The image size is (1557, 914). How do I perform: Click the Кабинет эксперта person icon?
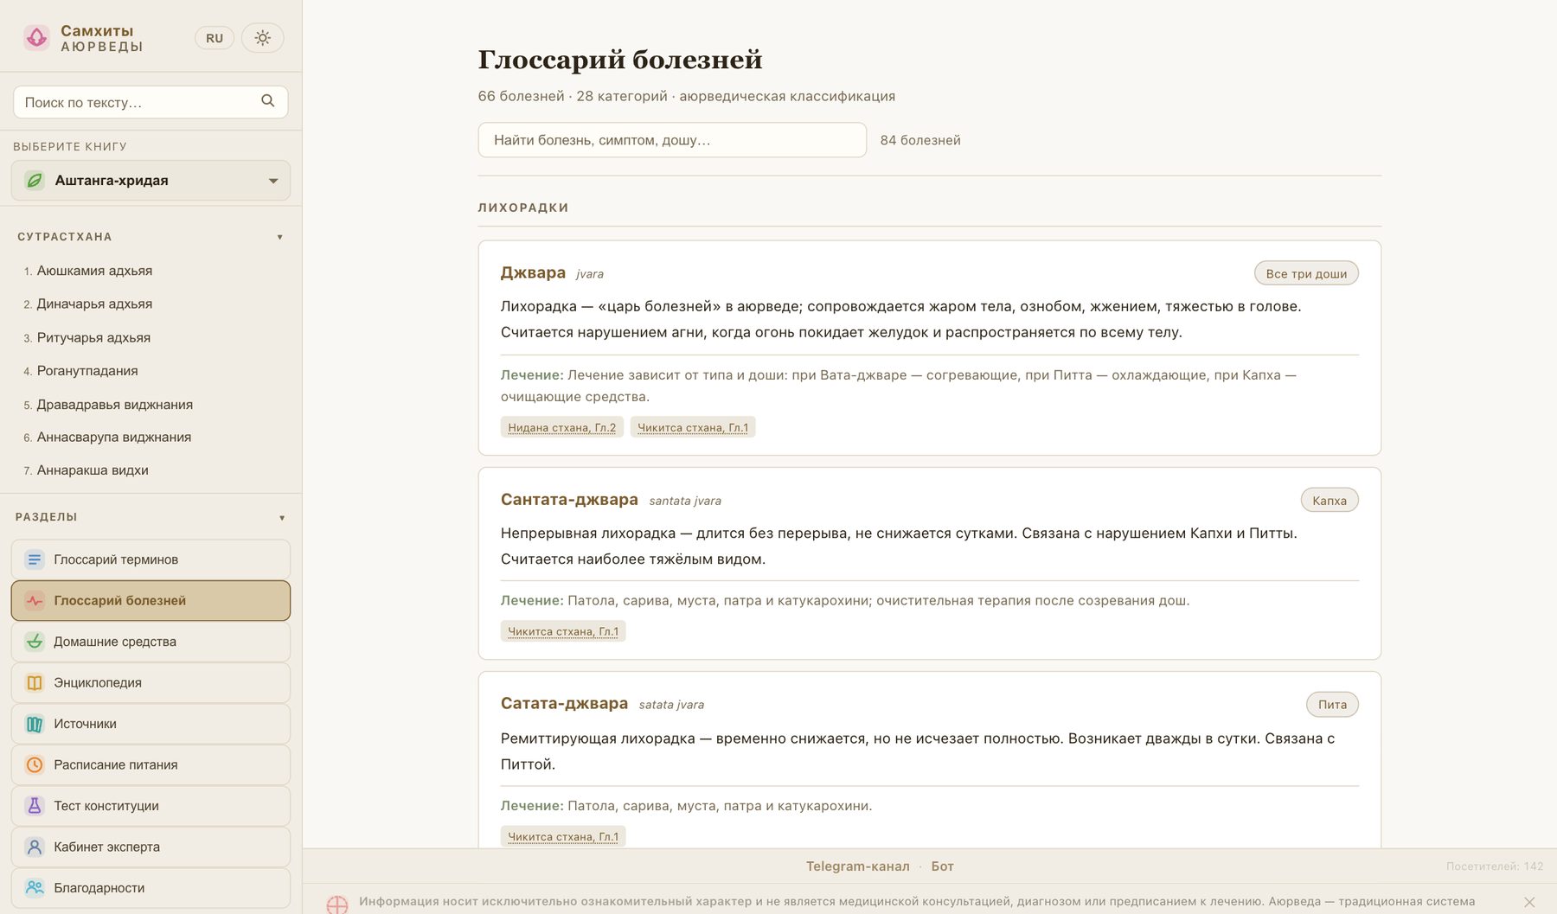coord(35,847)
